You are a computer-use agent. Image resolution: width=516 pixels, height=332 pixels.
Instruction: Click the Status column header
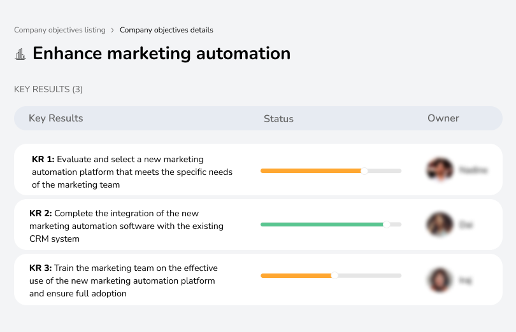[x=278, y=119]
